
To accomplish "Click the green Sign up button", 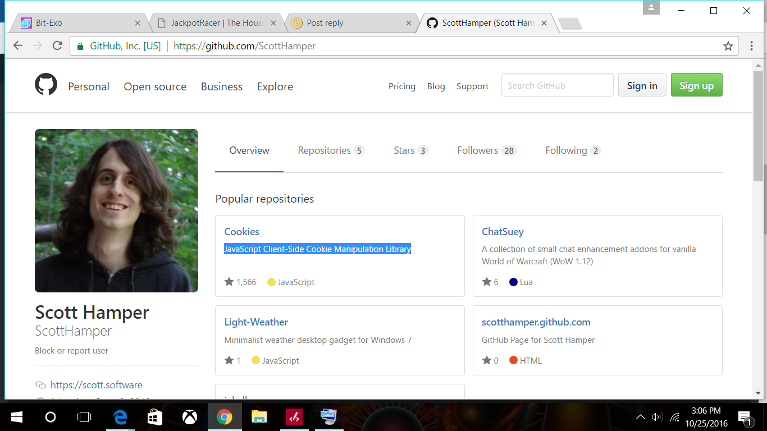I will [x=696, y=85].
